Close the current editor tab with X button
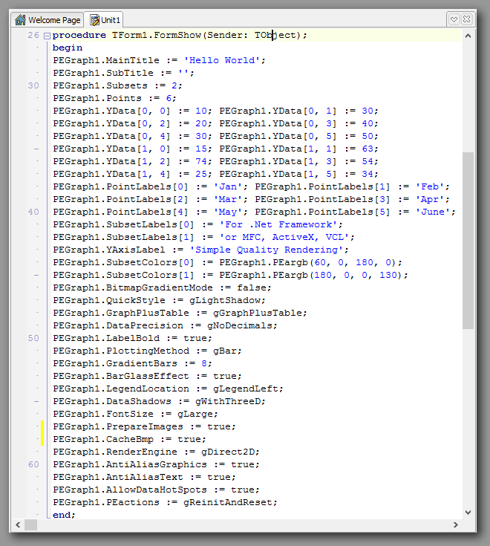The image size is (490, 546). tap(467, 19)
